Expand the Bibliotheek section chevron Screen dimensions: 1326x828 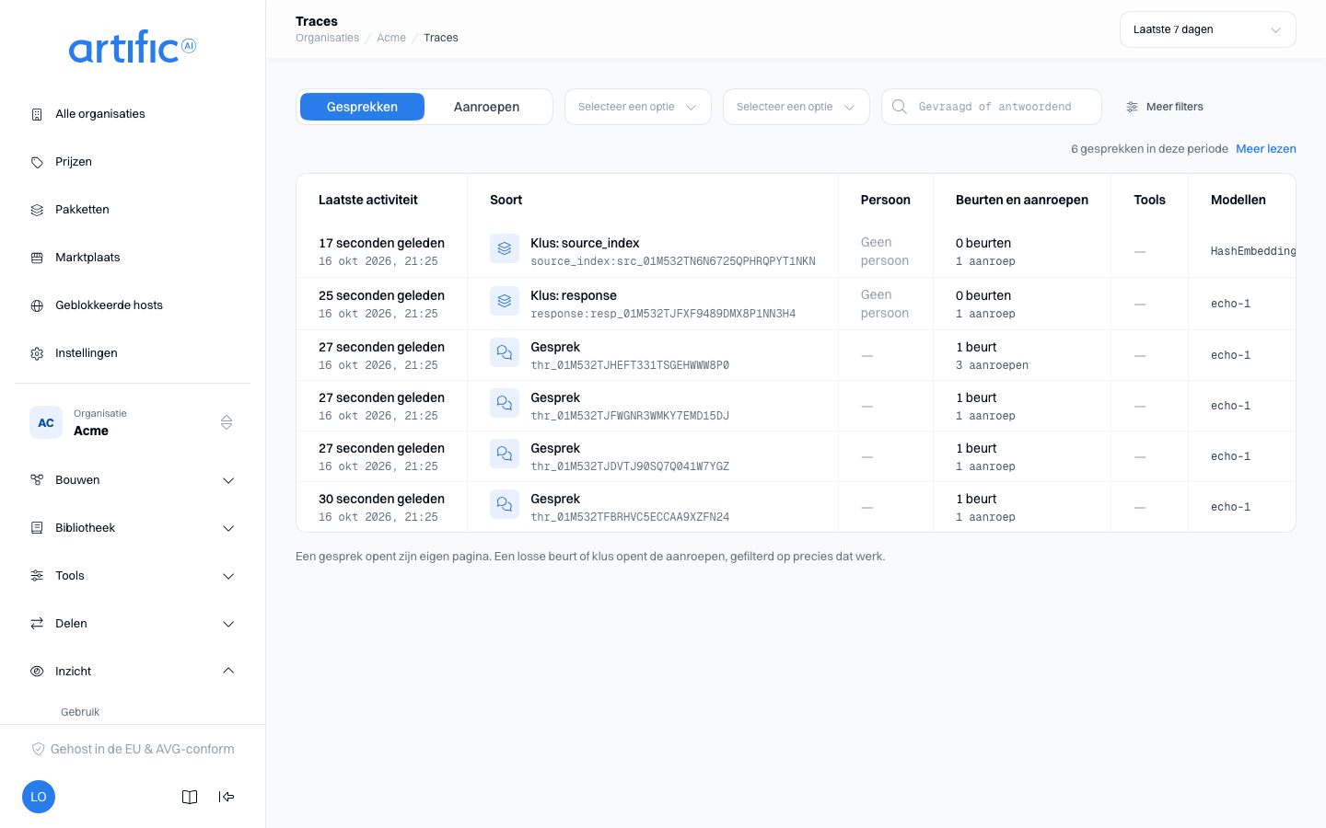pyautogui.click(x=228, y=528)
